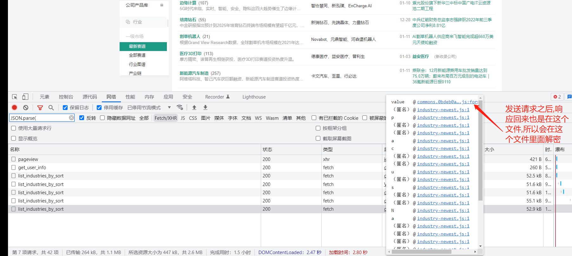572x256 pixels.
Task: Click the lock icon beside 公司产品库
Action: click(162, 5)
